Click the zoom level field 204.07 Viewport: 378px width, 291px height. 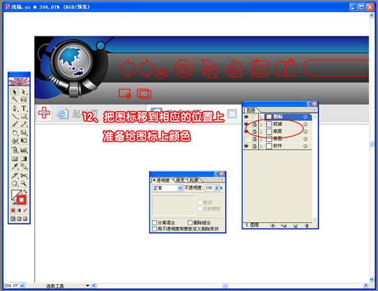11,285
